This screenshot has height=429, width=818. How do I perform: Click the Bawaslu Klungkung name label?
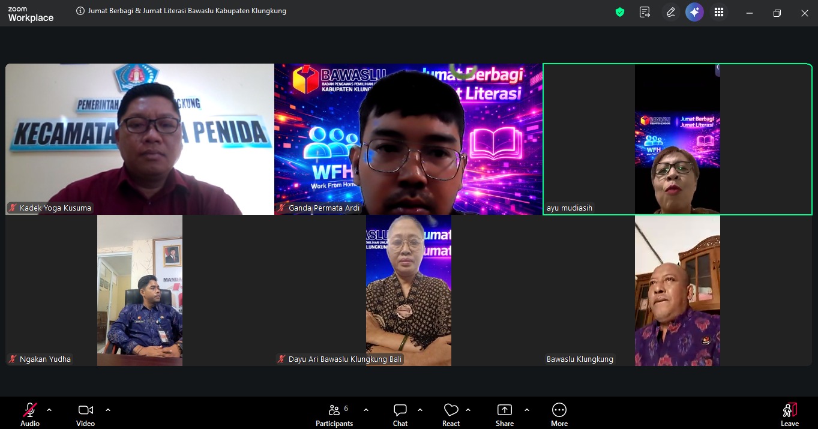(580, 359)
